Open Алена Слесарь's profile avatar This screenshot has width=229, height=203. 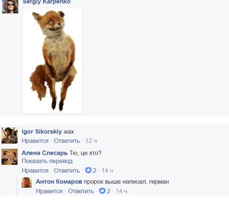[9, 157]
